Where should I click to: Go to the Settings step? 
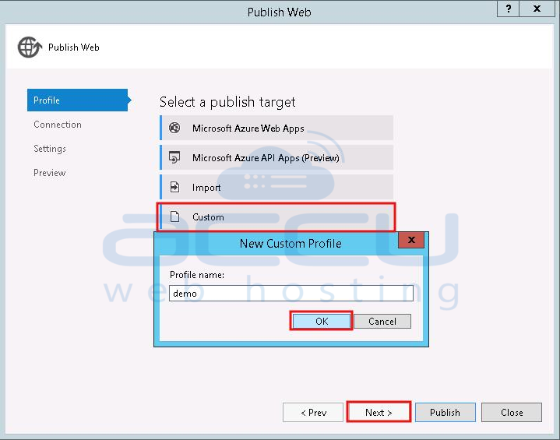click(x=50, y=149)
